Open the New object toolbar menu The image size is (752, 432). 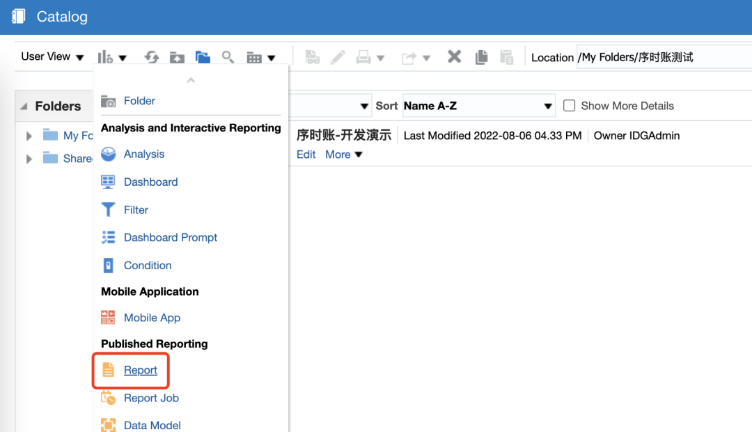tap(111, 58)
